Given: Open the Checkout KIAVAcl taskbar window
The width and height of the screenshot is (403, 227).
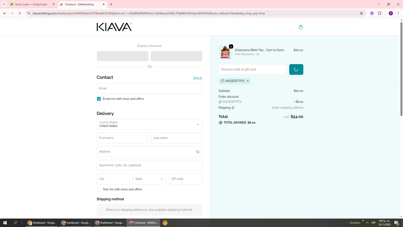Looking at the screenshot, I should pyautogui.click(x=143, y=223).
